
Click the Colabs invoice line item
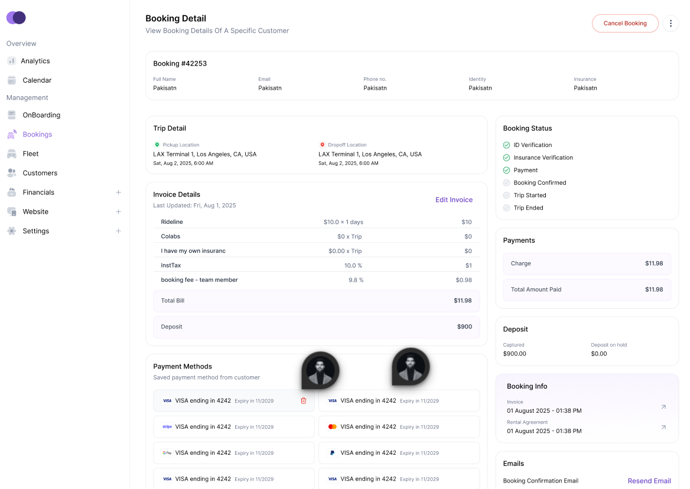pos(317,236)
